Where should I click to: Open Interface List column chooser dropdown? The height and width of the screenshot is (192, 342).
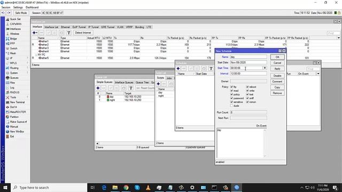338,38
